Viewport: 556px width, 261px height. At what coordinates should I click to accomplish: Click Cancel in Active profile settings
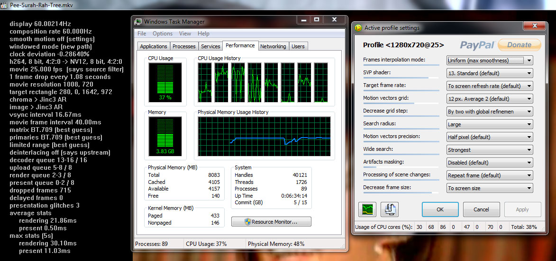coord(481,209)
